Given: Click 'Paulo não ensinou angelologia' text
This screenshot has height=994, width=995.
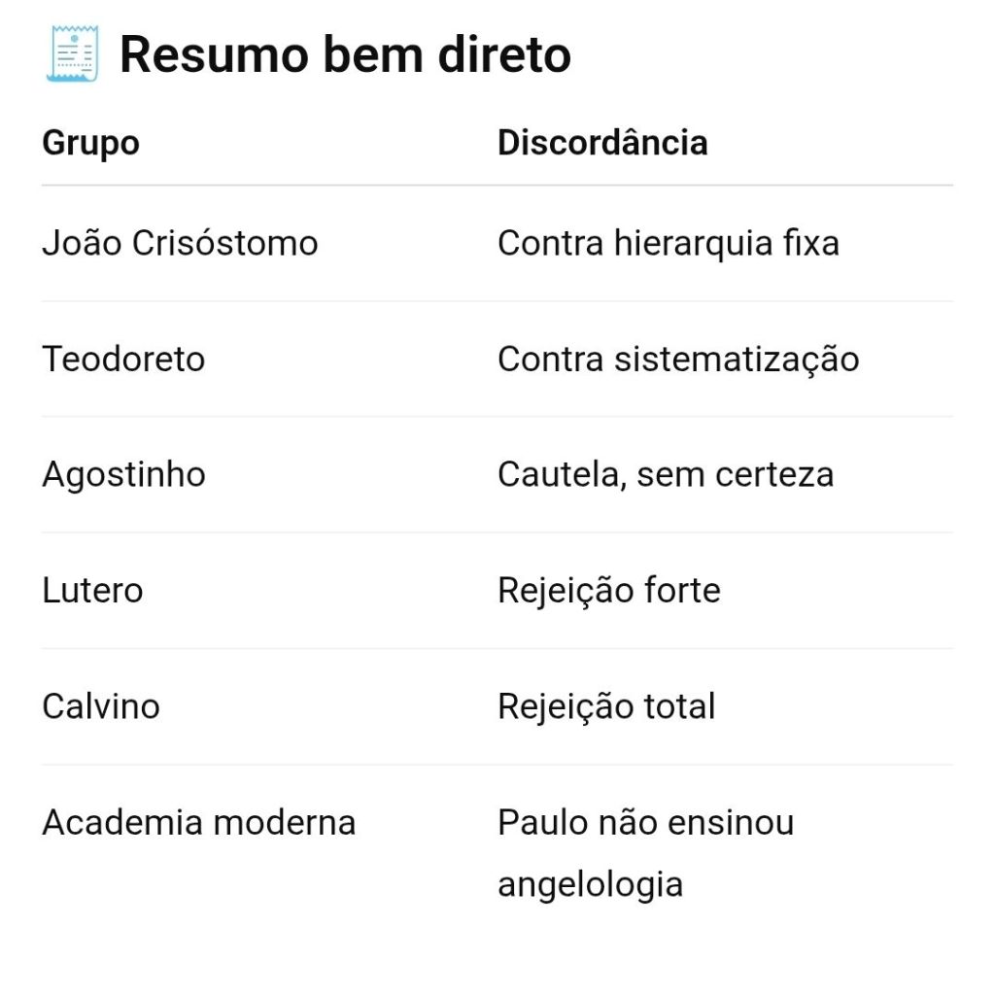Looking at the screenshot, I should [x=645, y=824].
